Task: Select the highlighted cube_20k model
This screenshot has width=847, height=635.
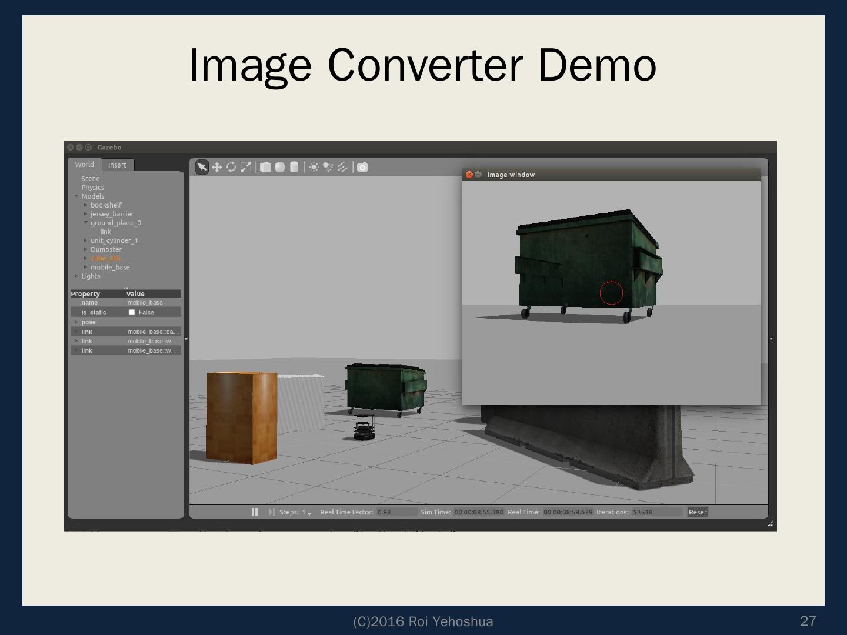Action: [x=106, y=258]
